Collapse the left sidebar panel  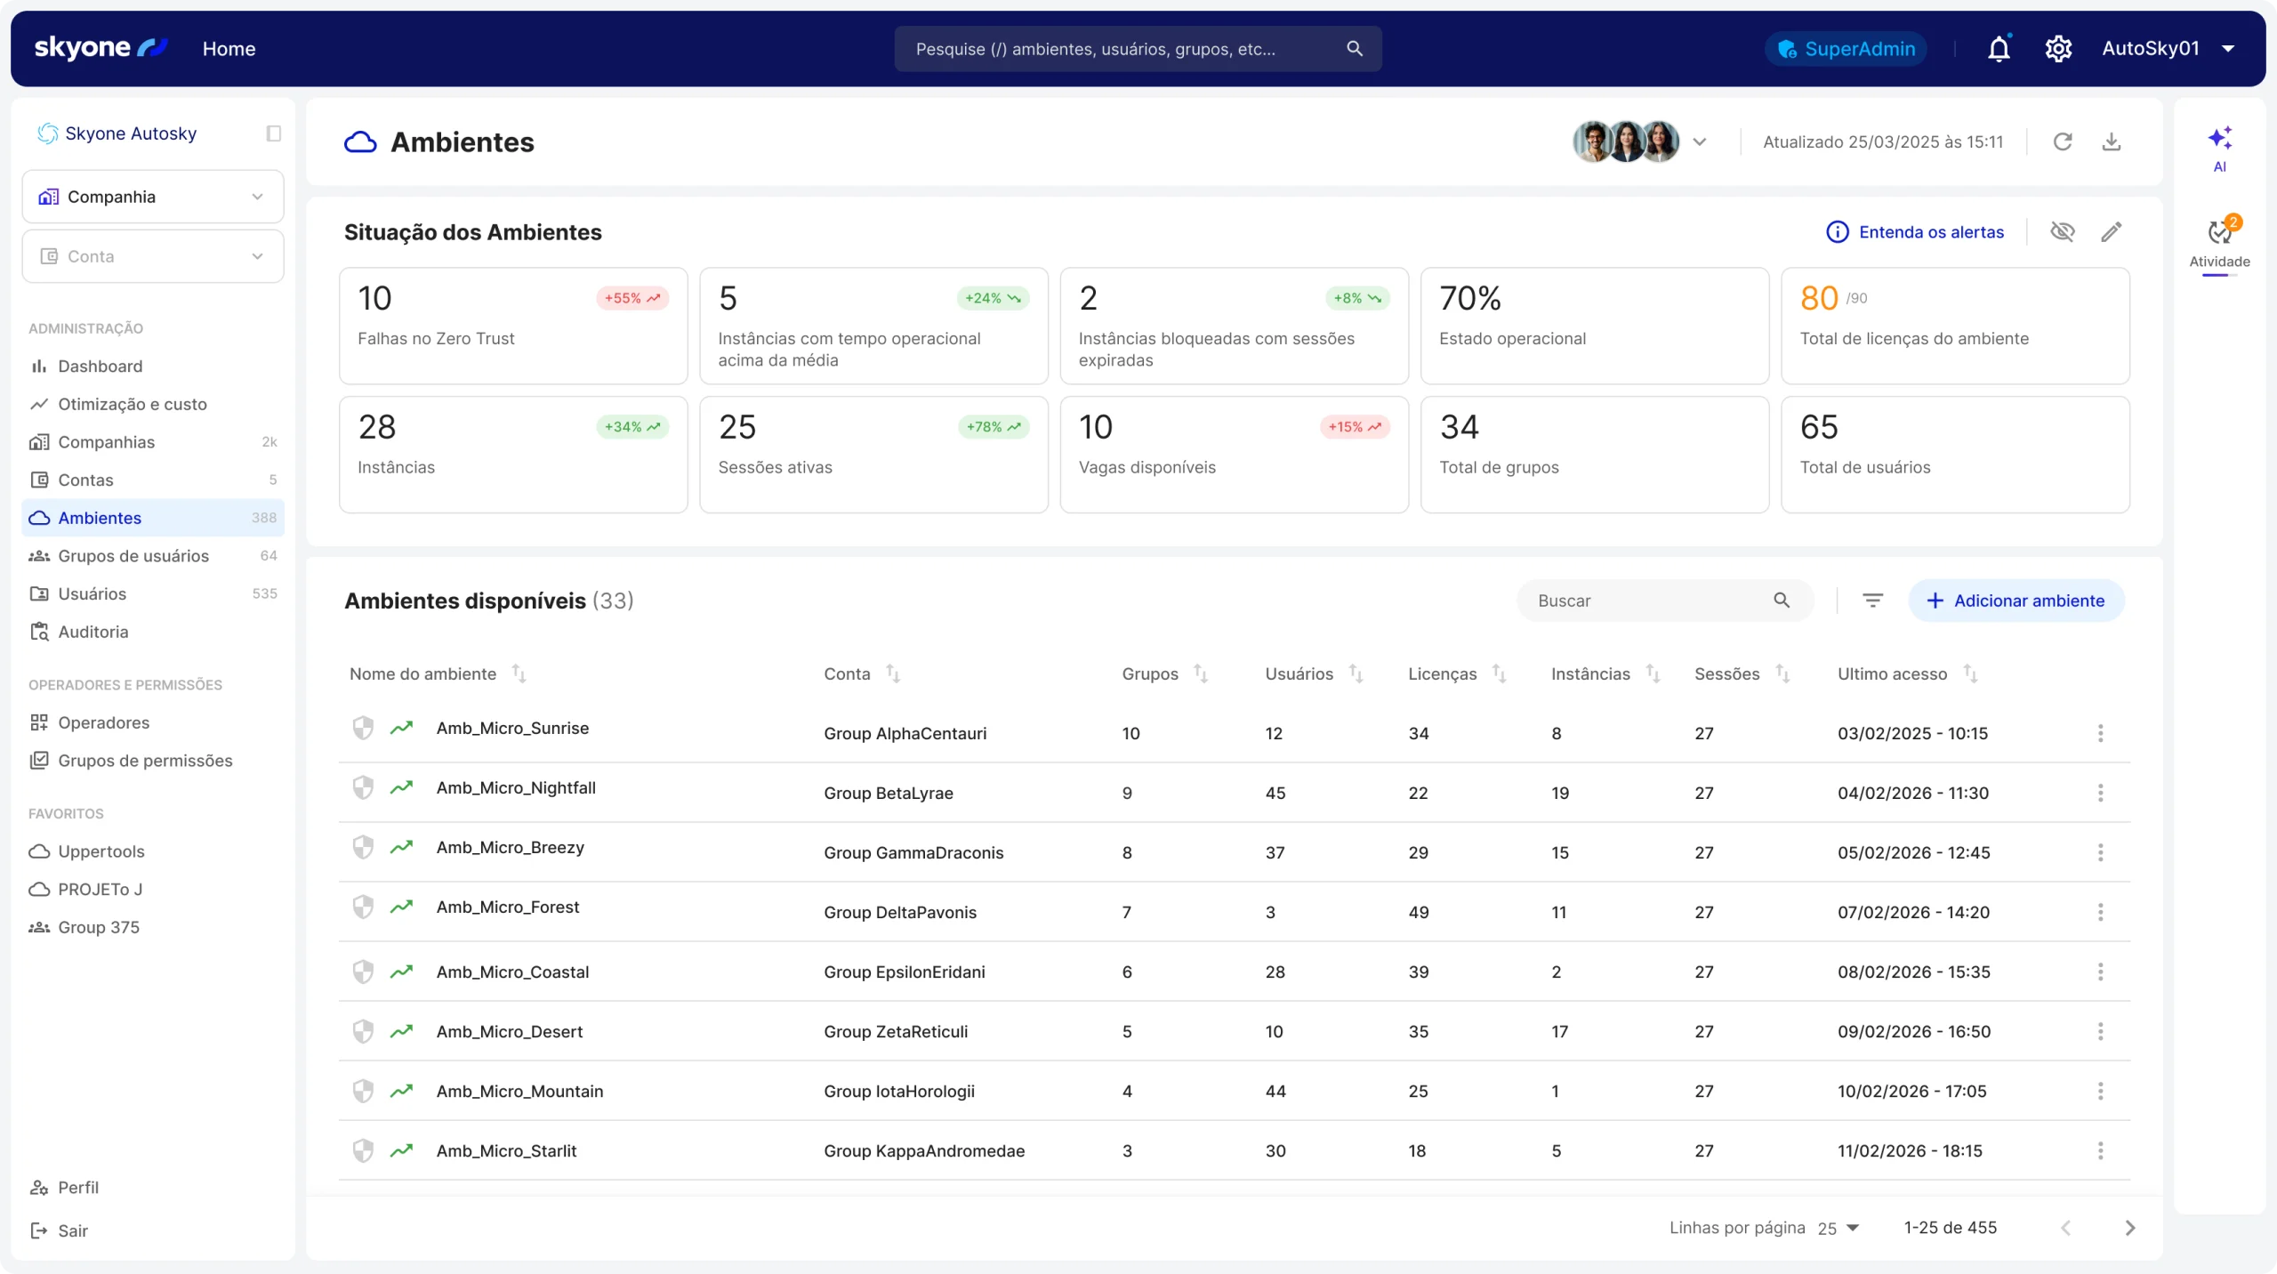coord(273,133)
